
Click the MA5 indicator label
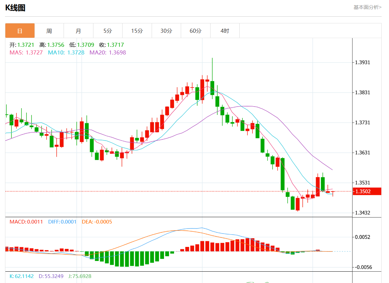click(26, 52)
